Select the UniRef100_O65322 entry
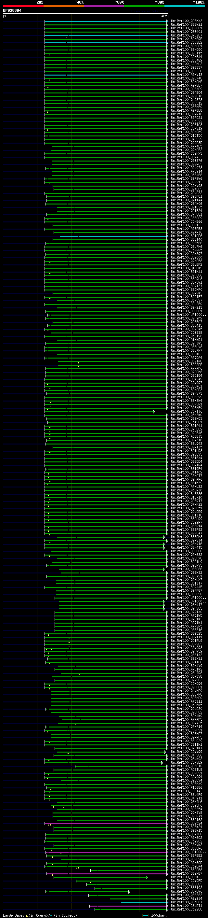 tap(187, 121)
